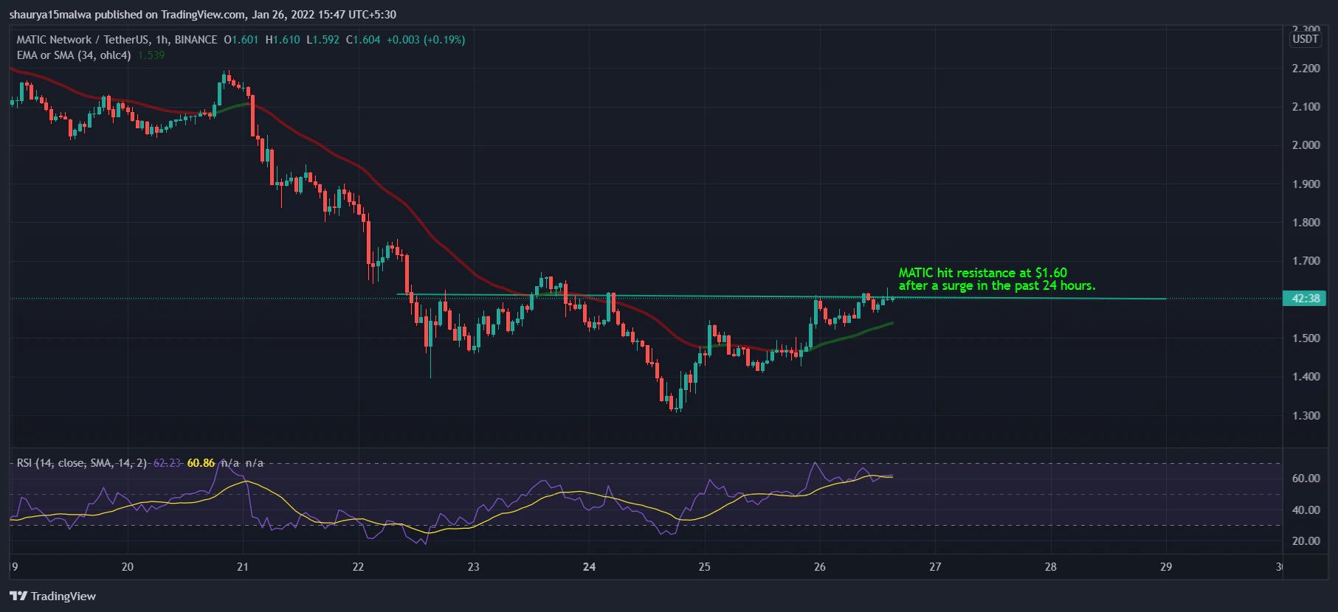This screenshot has height=612, width=1338.
Task: Click the RSI value 62.23
Action: [x=167, y=463]
